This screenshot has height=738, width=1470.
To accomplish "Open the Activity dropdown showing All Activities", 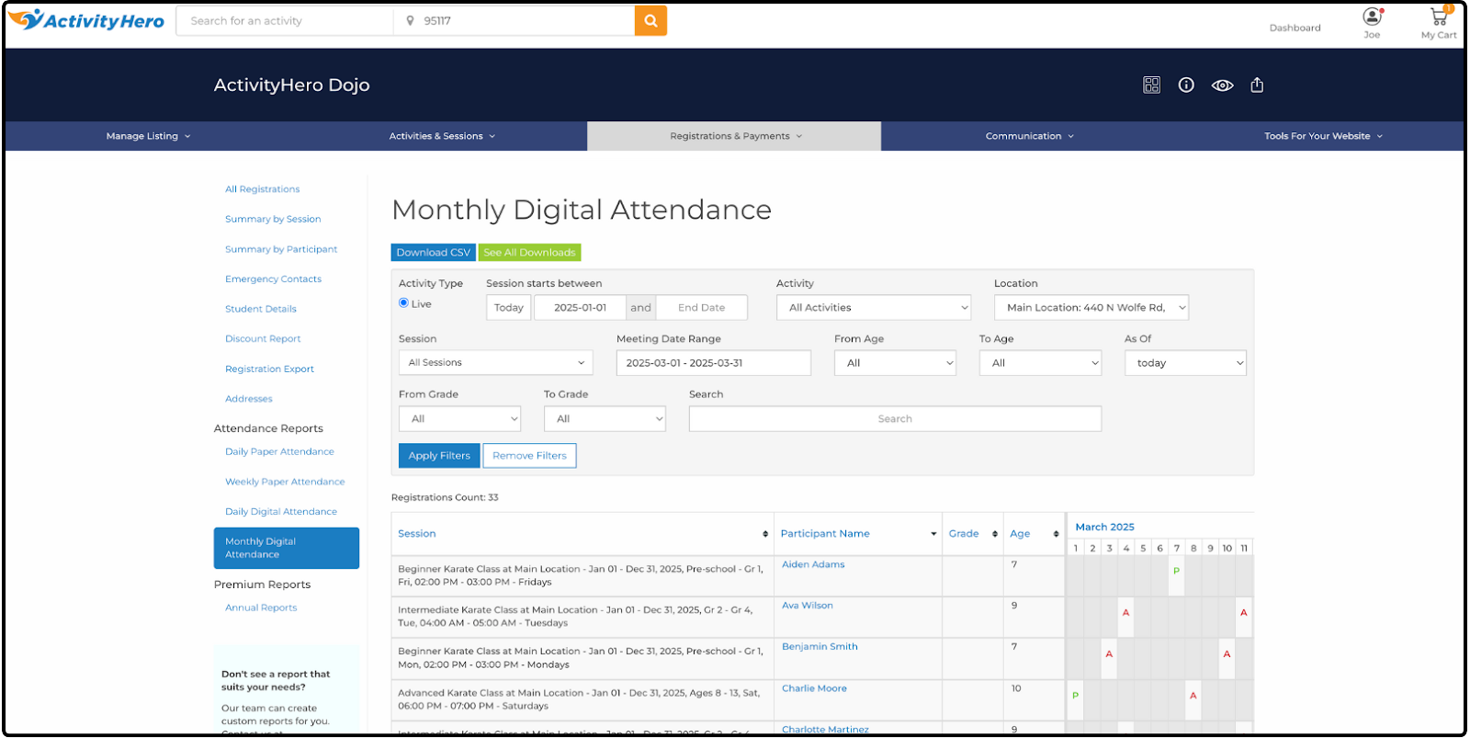I will coord(874,308).
